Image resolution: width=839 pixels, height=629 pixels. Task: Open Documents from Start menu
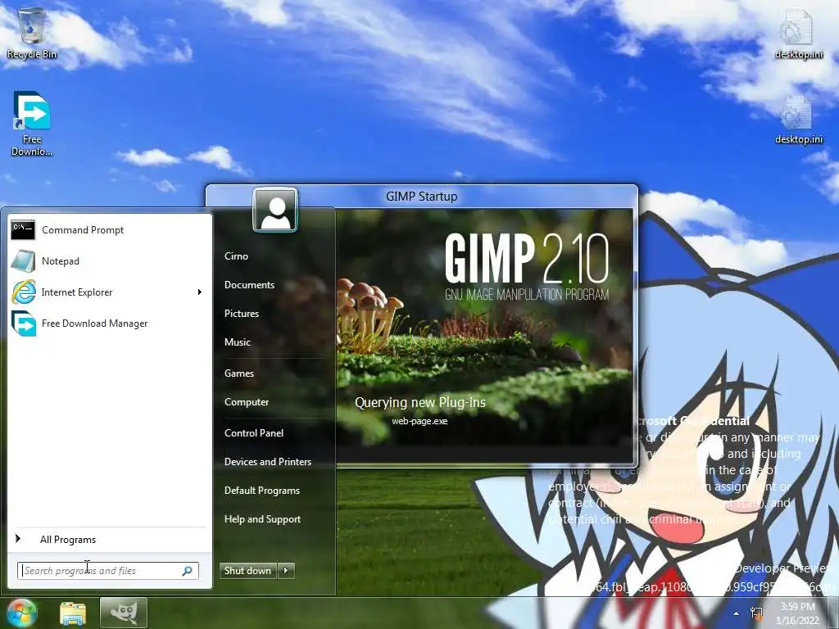point(249,285)
